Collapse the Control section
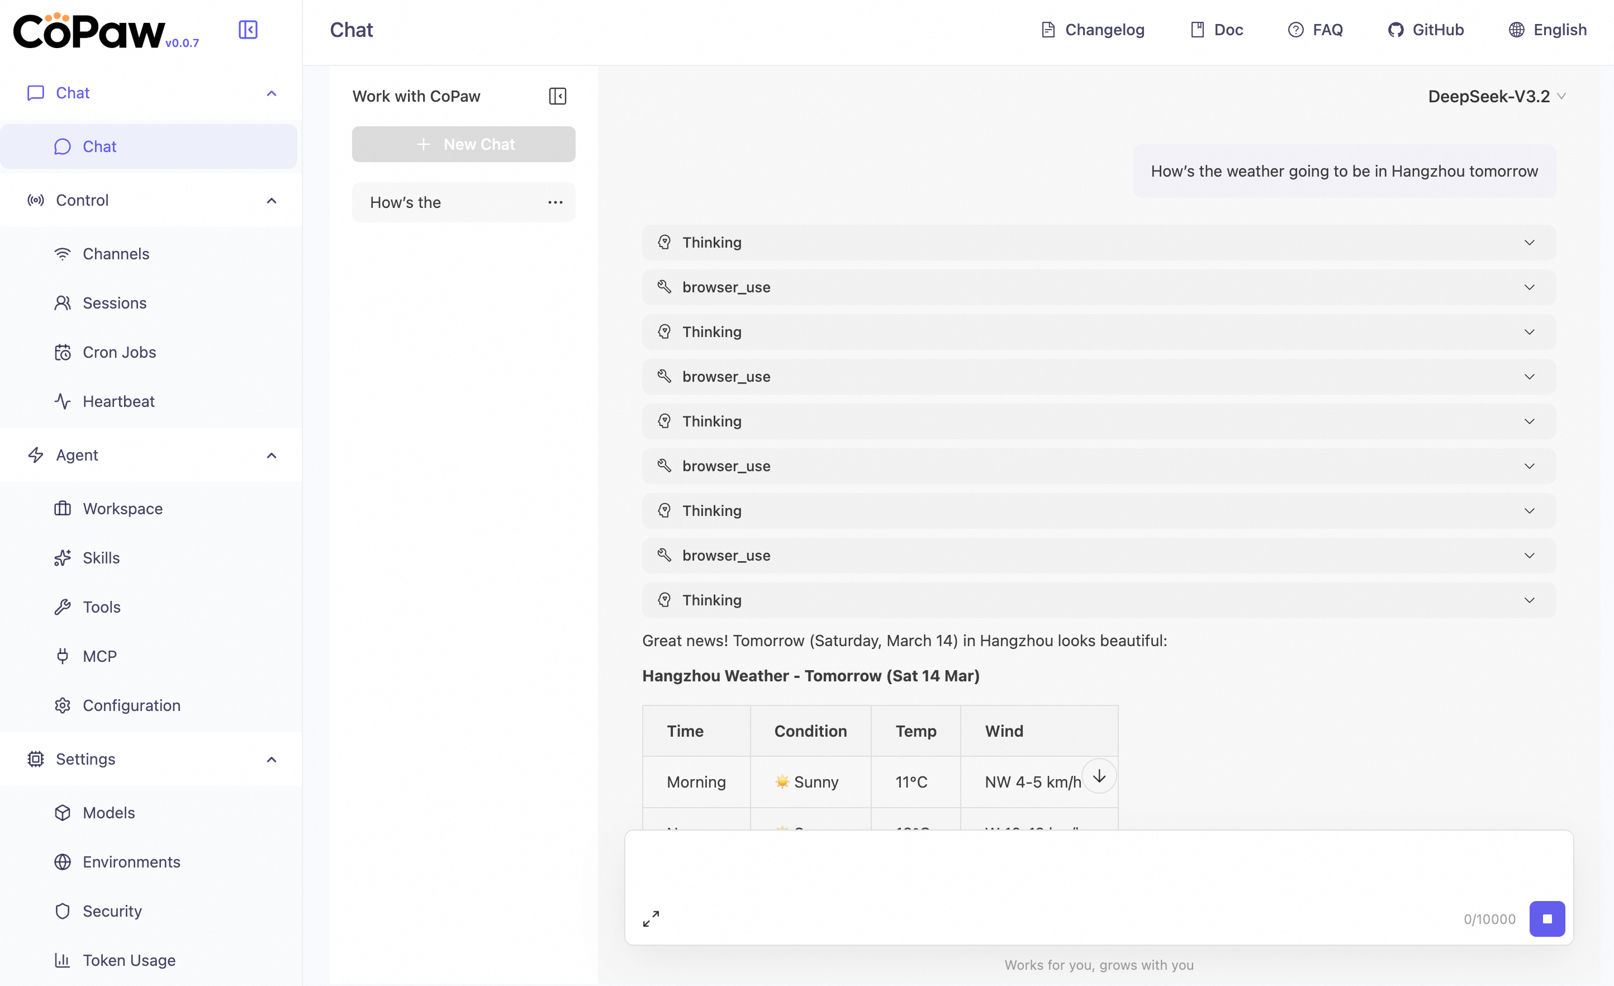 pyautogui.click(x=271, y=201)
